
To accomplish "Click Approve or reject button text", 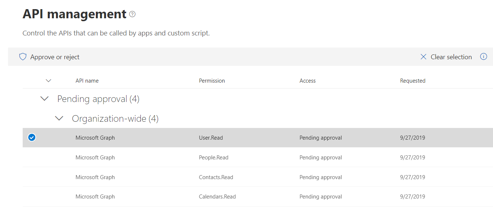I will [x=55, y=57].
